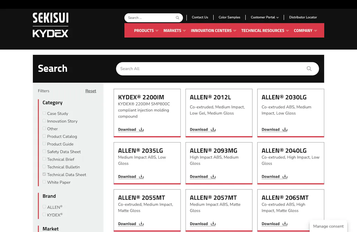Open the TECHNICAL RESOURCES menu
The image size is (357, 232).
(x=263, y=30)
